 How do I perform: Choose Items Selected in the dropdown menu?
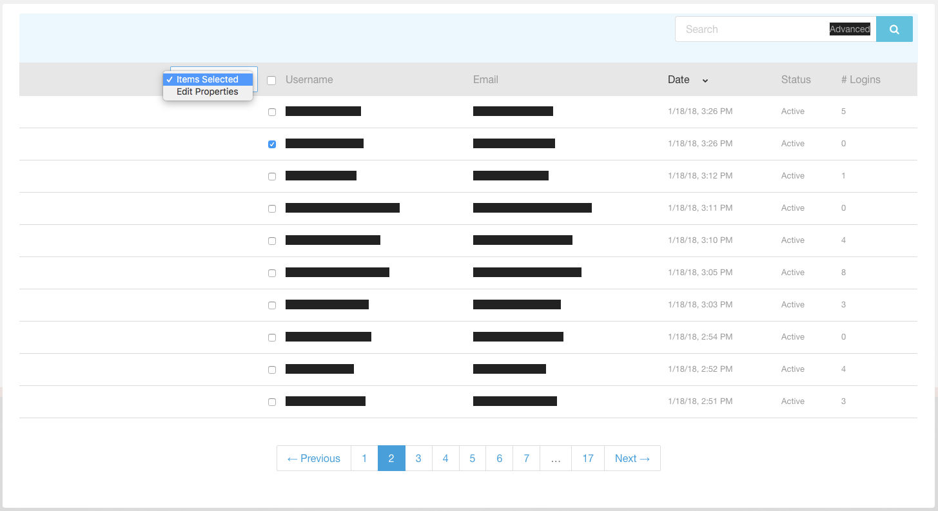click(208, 79)
